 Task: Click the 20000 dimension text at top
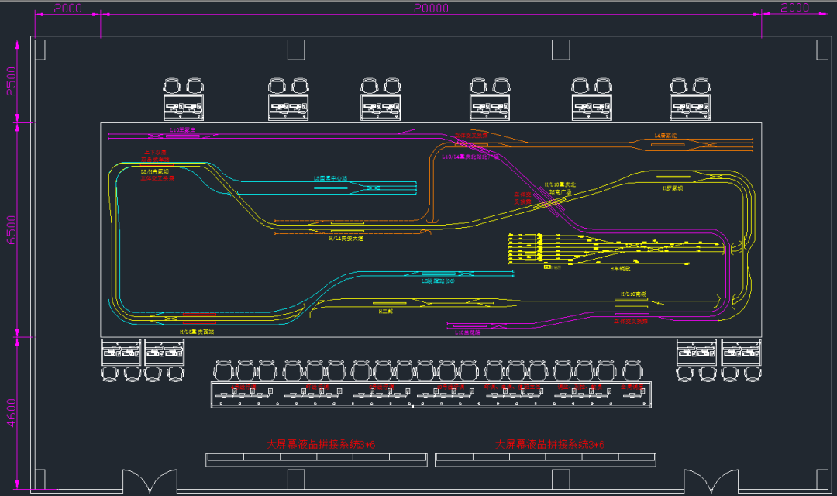pyautogui.click(x=431, y=8)
